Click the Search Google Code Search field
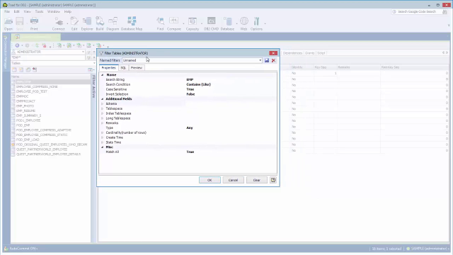The image size is (453, 255). click(x=417, y=11)
